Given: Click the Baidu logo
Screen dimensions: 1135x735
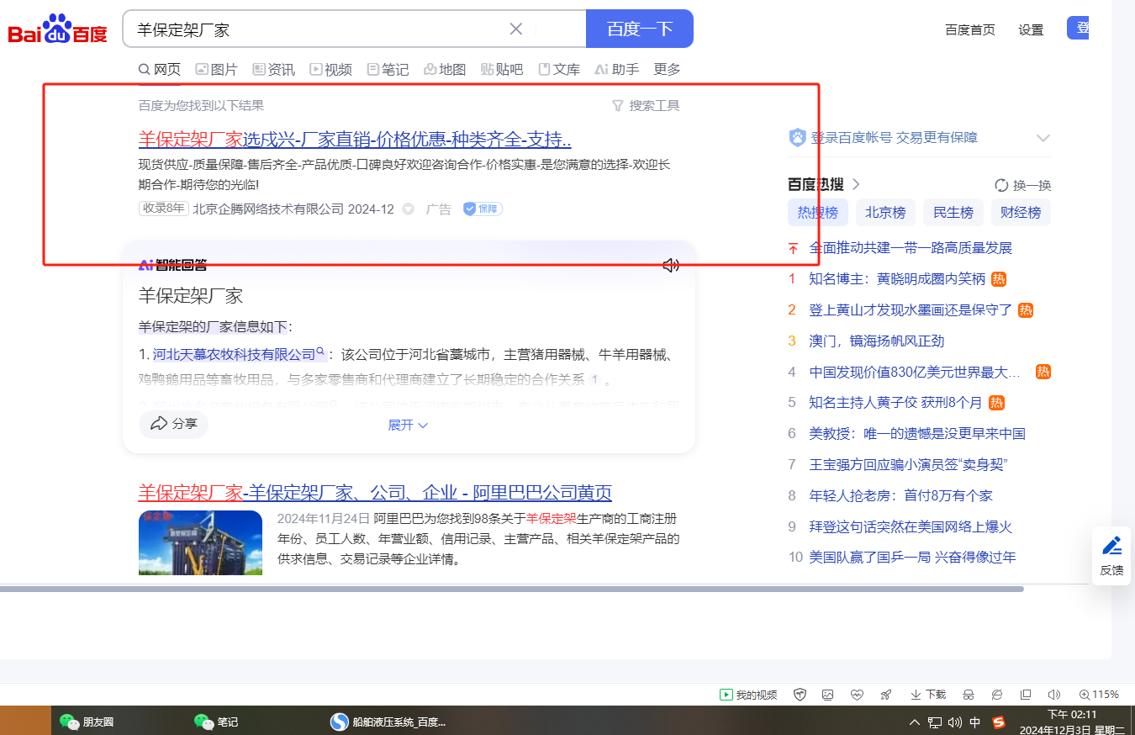Looking at the screenshot, I should coord(58,30).
